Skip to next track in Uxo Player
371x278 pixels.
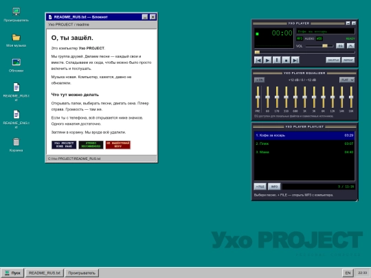(x=295, y=60)
